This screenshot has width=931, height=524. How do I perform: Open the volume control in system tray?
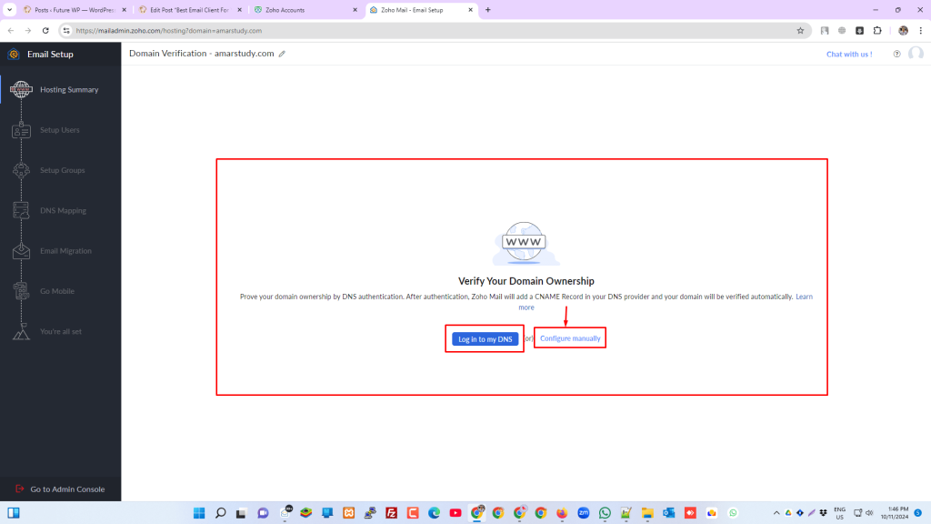(x=869, y=513)
